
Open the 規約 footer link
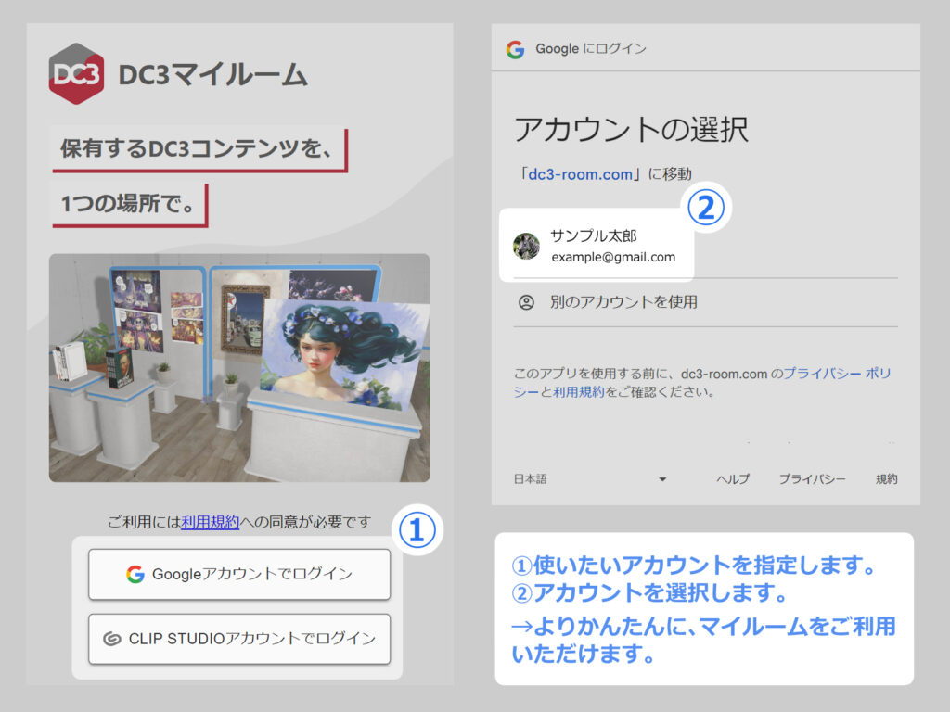(886, 479)
